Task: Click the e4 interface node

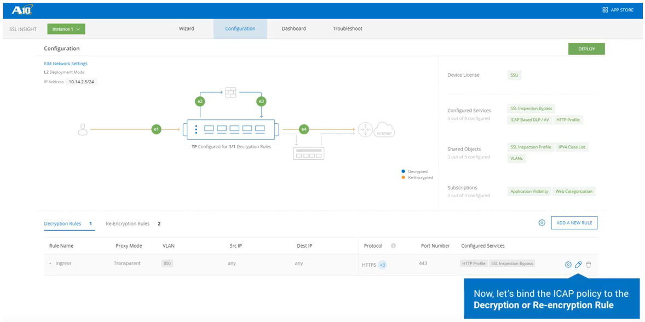Action: coord(304,129)
